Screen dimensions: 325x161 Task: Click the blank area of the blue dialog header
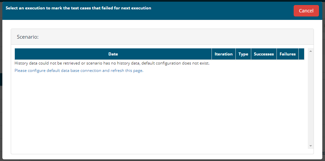222,11
